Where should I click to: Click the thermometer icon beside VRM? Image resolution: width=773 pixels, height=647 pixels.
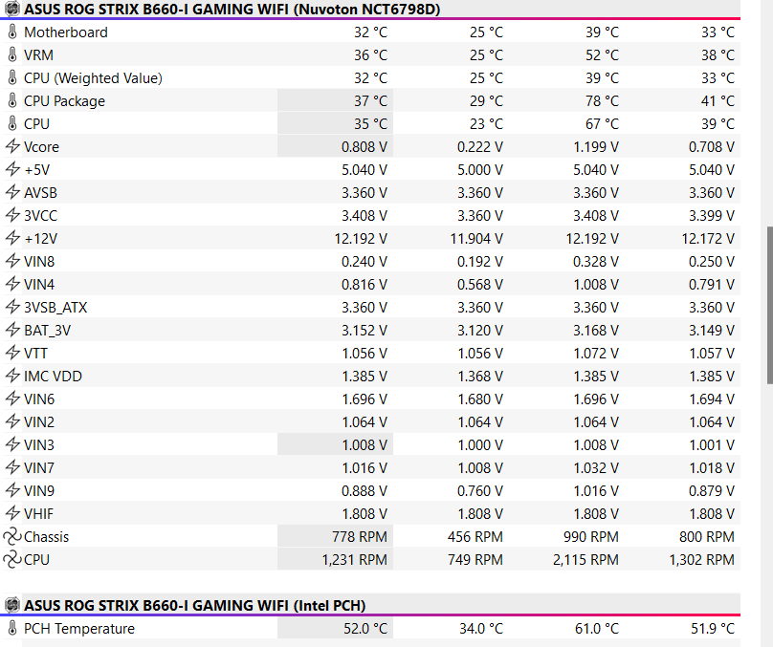pyautogui.click(x=12, y=55)
